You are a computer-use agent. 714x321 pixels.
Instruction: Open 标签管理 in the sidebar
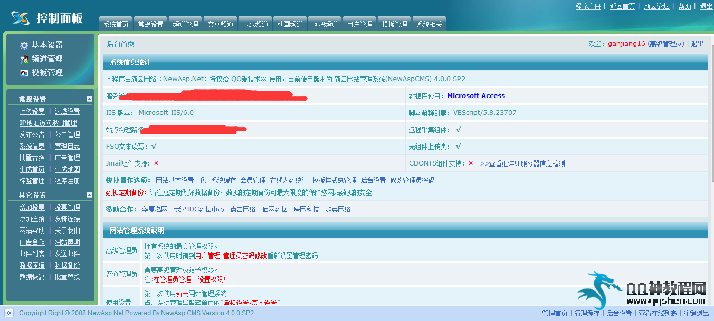coord(32,181)
